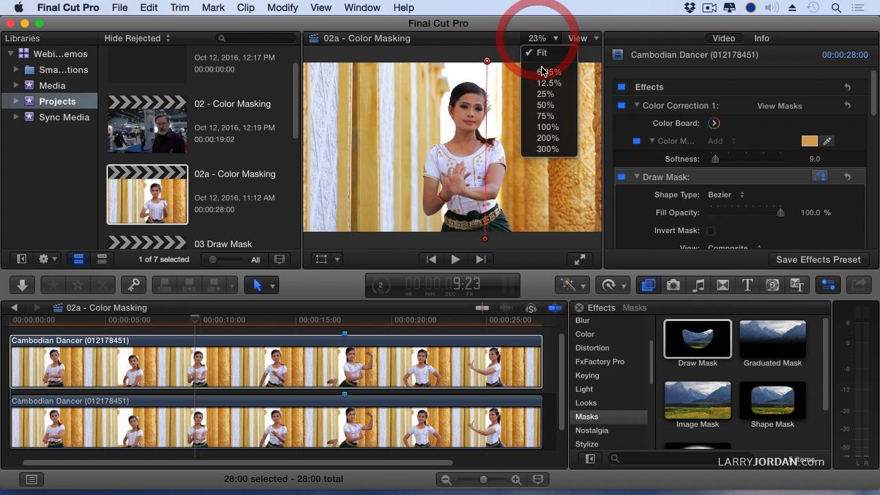Image resolution: width=880 pixels, height=495 pixels.
Task: Show the Photos browser camera icon
Action: coord(673,285)
